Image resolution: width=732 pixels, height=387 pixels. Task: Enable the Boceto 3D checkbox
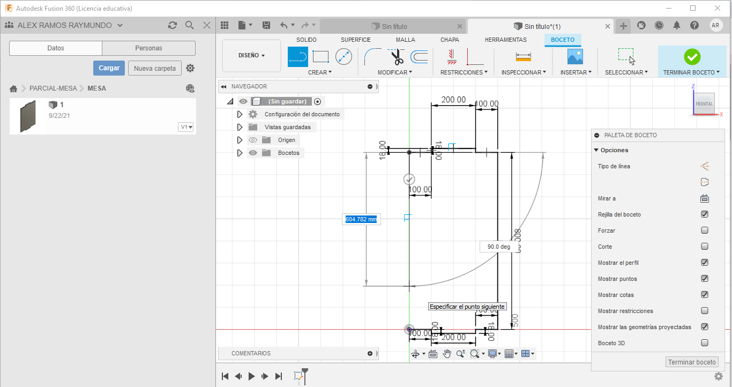click(x=705, y=343)
